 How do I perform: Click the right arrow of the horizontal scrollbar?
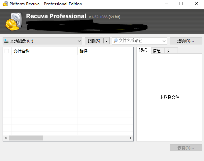(130, 138)
